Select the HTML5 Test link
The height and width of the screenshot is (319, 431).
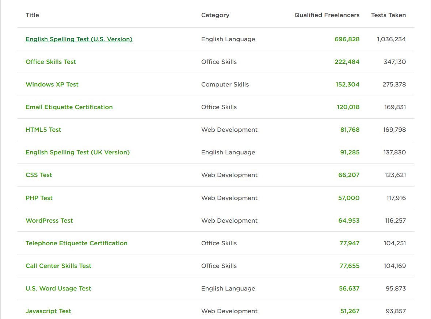pyautogui.click(x=43, y=130)
